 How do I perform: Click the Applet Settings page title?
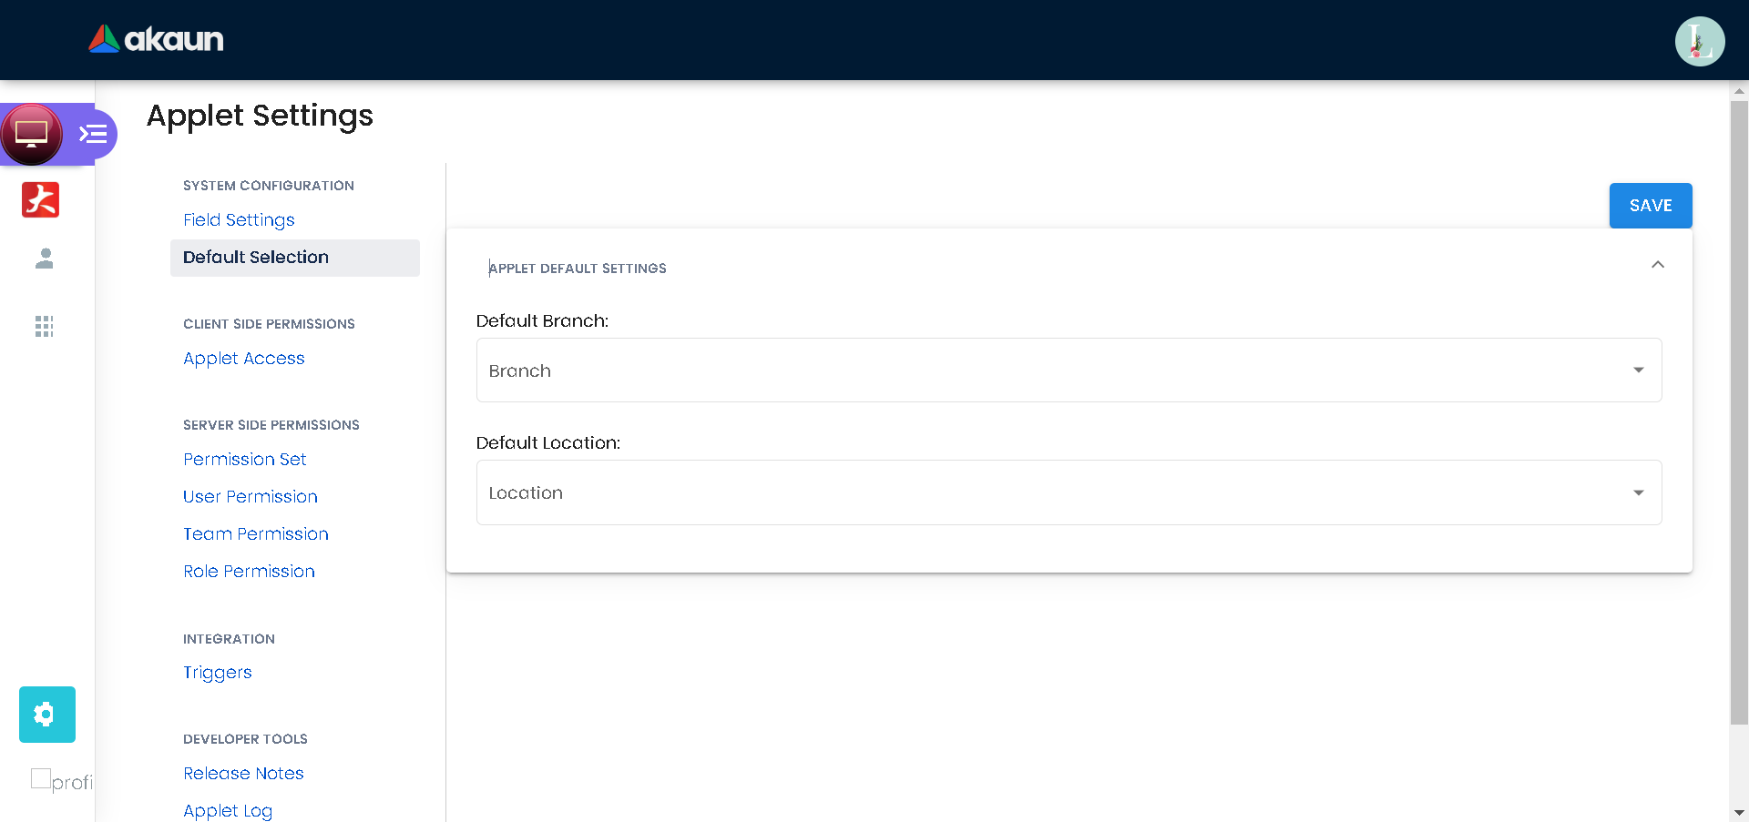(260, 116)
